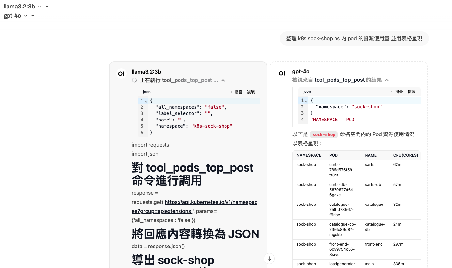Click the llama3.2:3b response avatar icon
Viewport: 452px width, 268px height.
tap(121, 74)
